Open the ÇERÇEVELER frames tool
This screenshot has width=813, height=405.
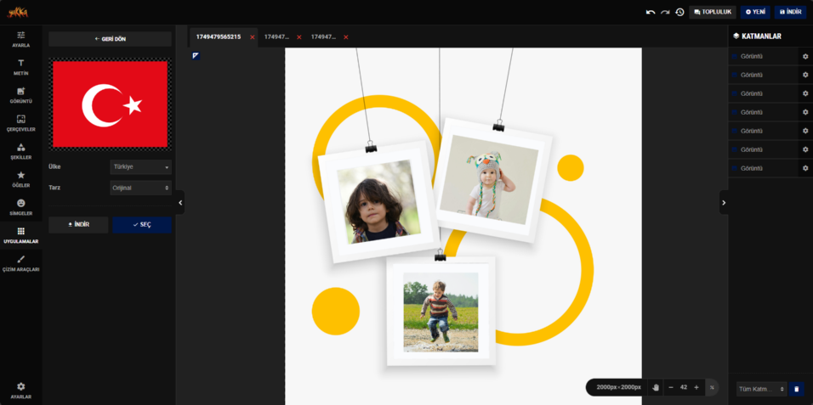[20, 123]
